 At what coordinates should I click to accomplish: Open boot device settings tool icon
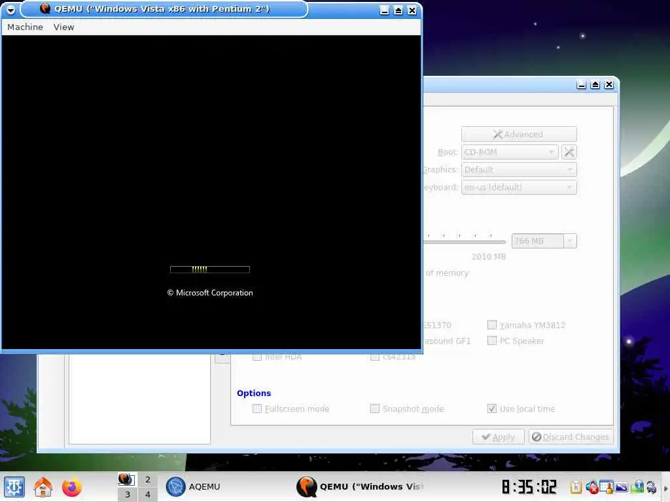569,152
